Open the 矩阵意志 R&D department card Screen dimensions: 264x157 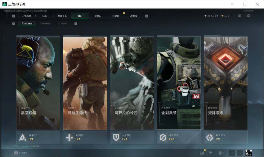pos(226,83)
